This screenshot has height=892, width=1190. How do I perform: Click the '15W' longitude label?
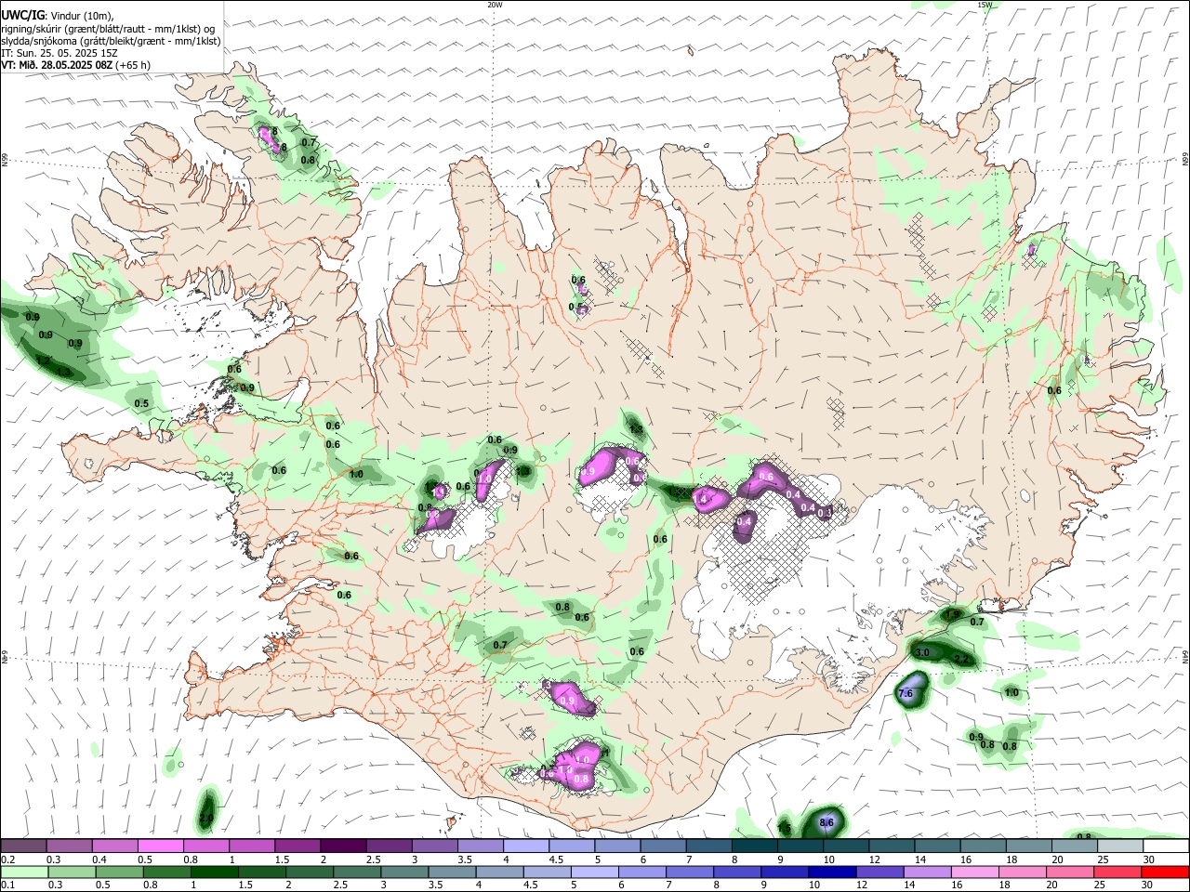click(x=985, y=5)
